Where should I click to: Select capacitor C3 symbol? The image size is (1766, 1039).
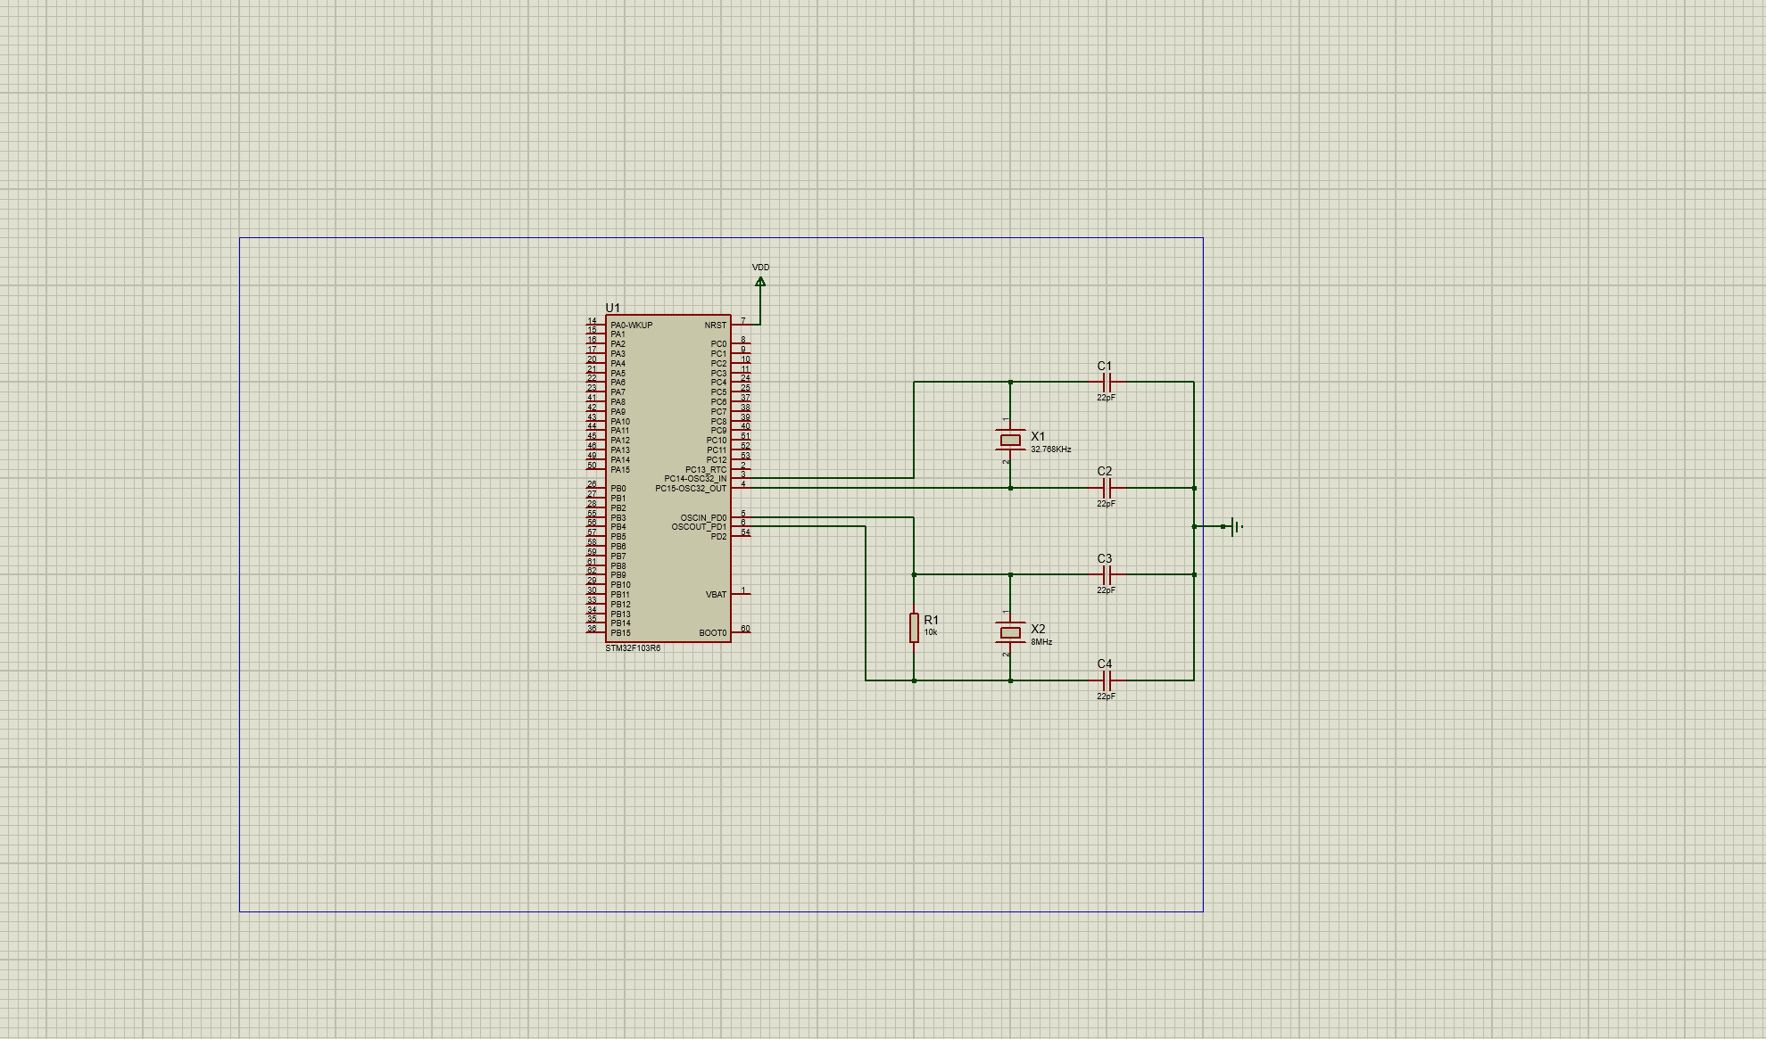pos(1107,574)
